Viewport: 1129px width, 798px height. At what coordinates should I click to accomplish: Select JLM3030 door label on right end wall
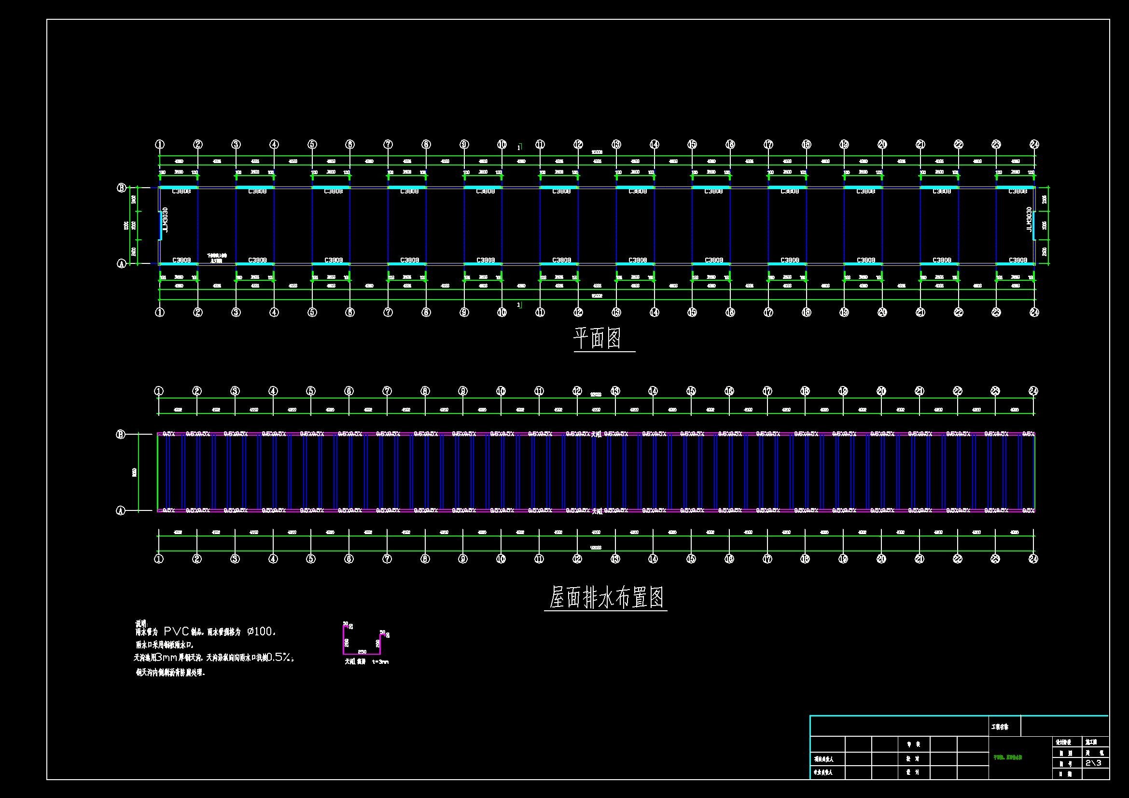coord(1028,219)
